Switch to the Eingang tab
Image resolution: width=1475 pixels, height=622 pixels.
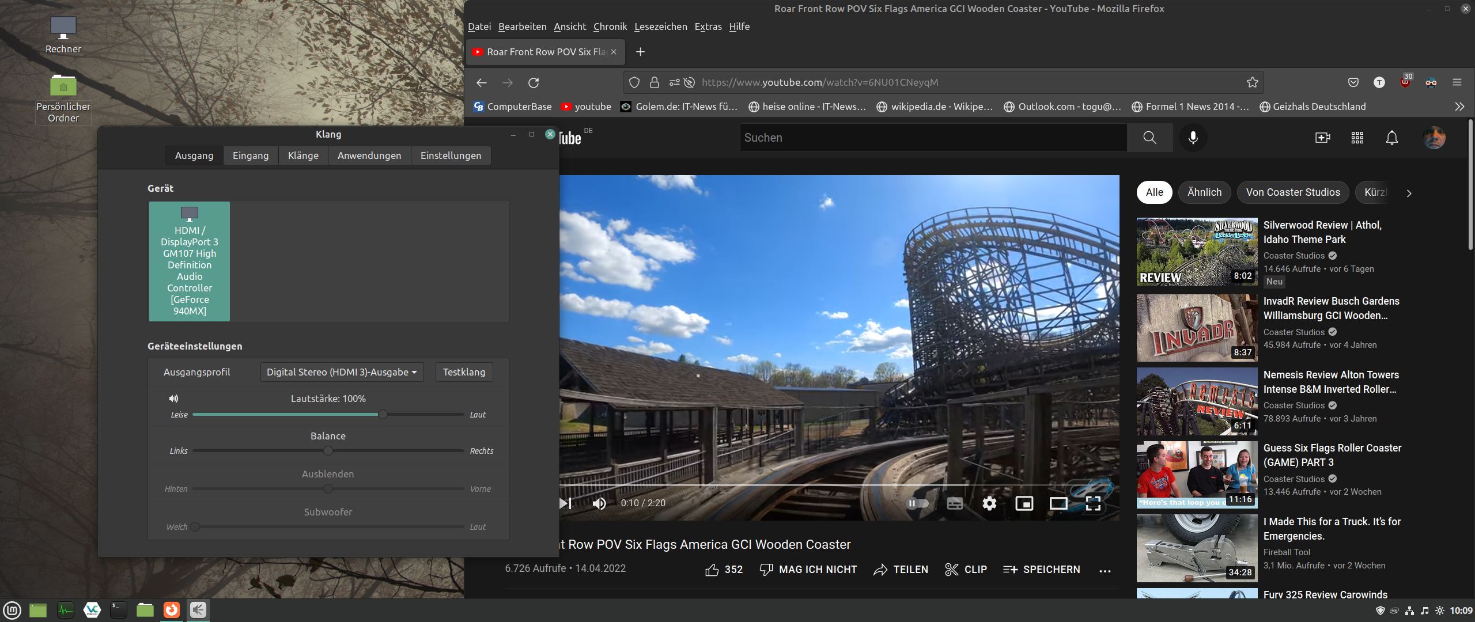pyautogui.click(x=251, y=155)
